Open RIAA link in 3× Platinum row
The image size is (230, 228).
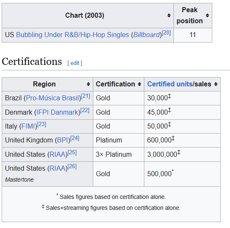(57, 154)
